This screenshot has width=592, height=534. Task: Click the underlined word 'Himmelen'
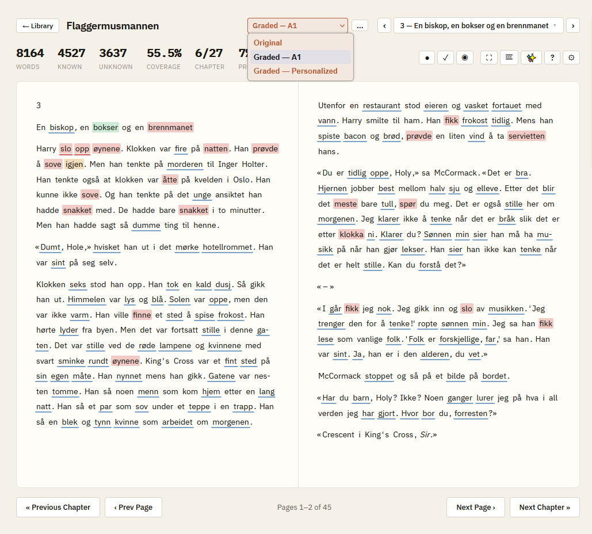click(86, 299)
